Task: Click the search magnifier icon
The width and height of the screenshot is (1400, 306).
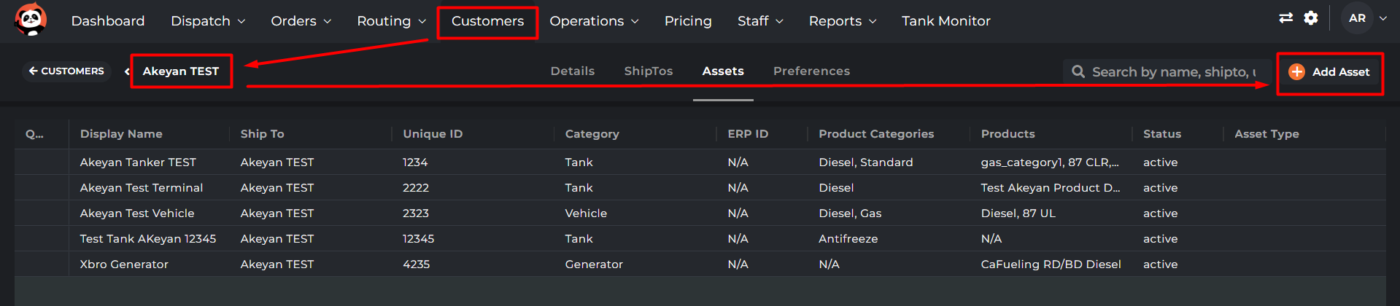Action: (x=1078, y=71)
